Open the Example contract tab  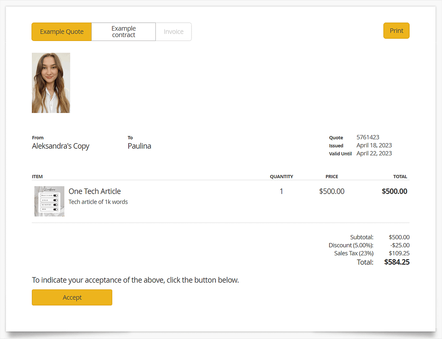(123, 31)
